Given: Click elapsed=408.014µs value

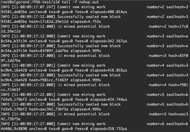Looking at the screenshot, I should [x=109, y=12].
